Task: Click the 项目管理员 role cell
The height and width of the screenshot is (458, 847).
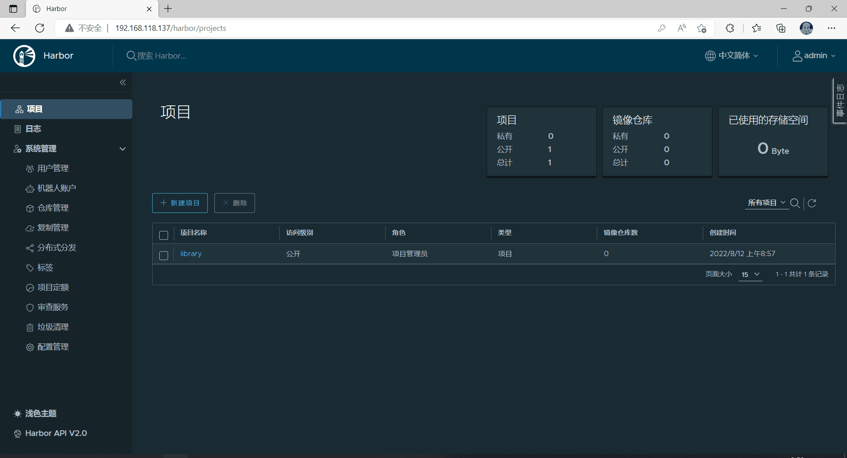Action: (x=410, y=254)
